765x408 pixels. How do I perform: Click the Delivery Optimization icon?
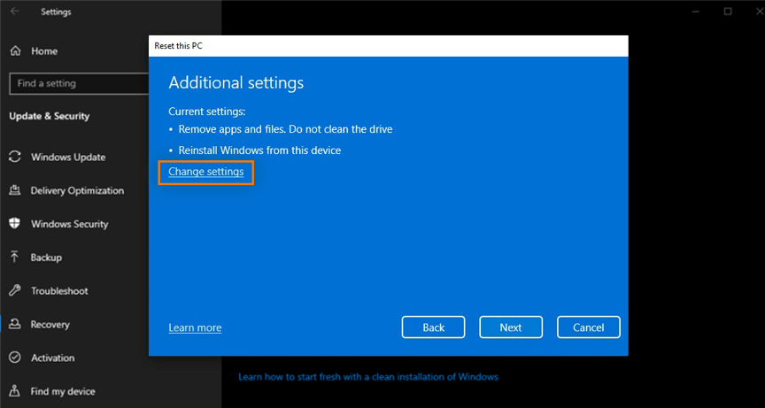coord(15,190)
